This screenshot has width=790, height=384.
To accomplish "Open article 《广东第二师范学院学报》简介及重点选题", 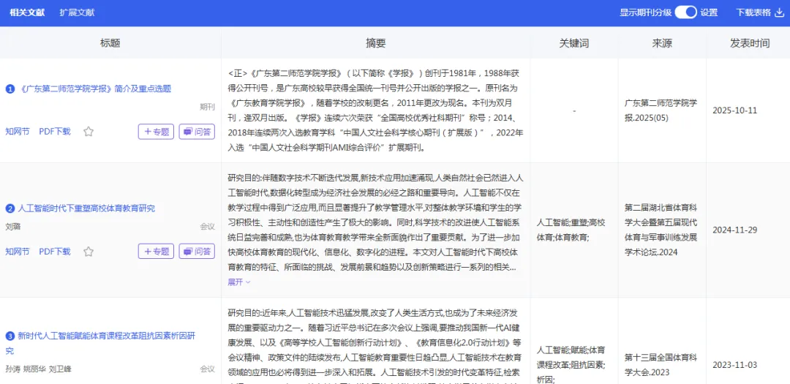I will [96, 89].
